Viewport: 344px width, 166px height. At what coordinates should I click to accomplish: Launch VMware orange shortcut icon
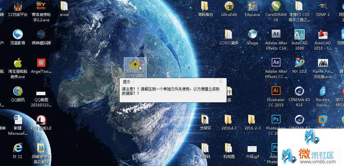pyautogui.click(x=323, y=122)
